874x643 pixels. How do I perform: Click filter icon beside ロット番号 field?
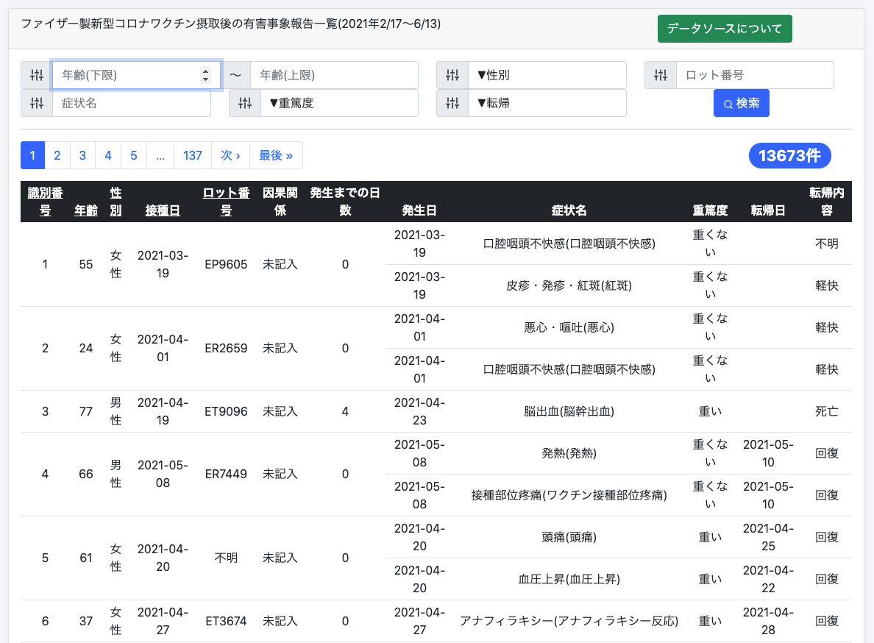[661, 75]
